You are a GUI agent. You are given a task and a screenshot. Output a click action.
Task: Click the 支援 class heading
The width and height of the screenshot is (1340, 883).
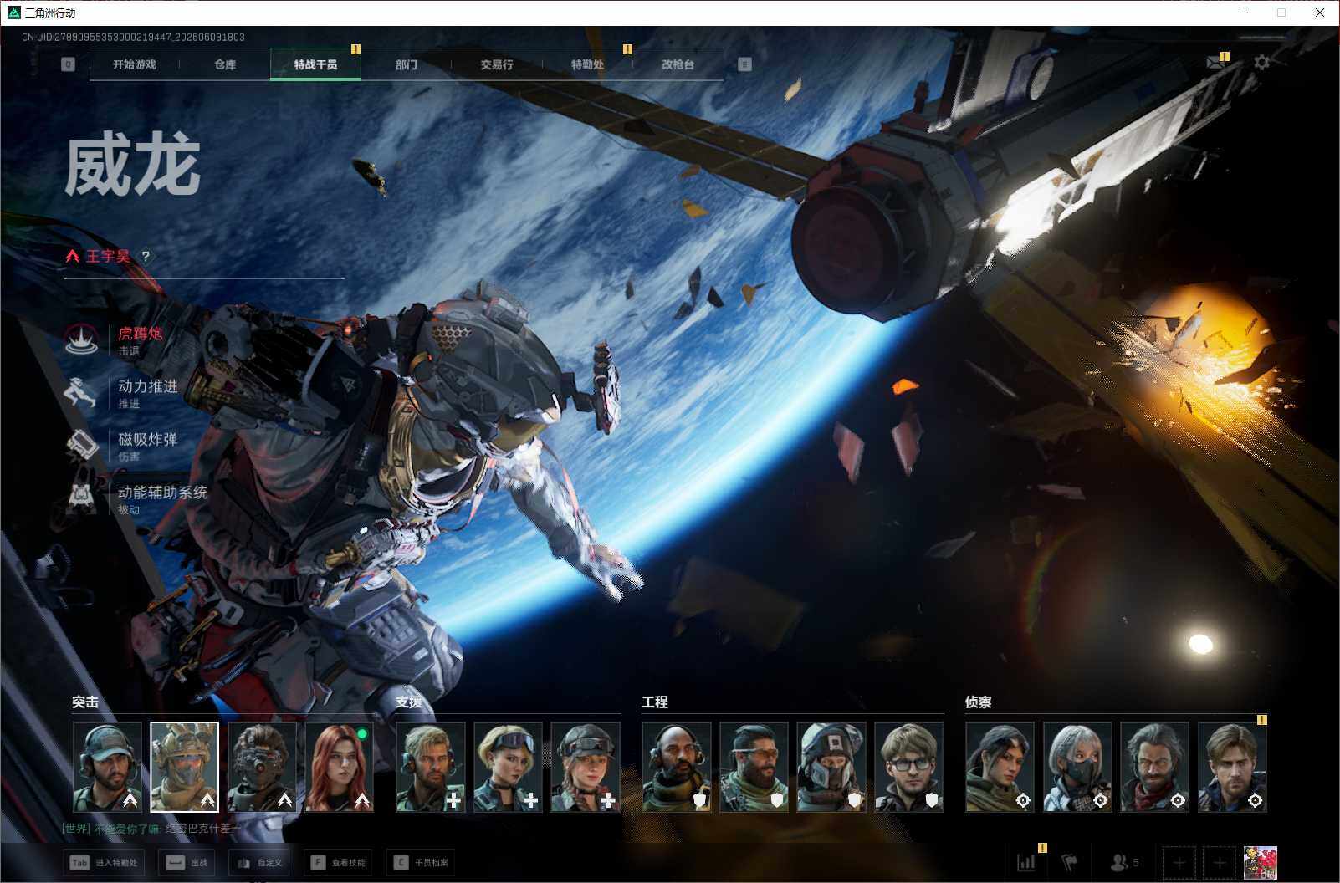pos(409,702)
